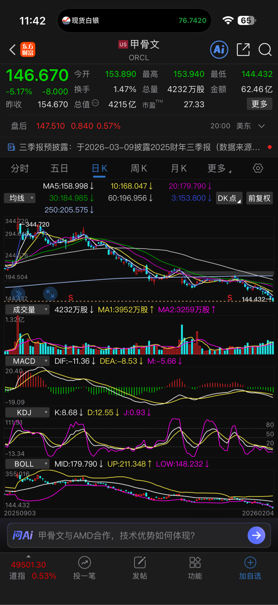The width and height of the screenshot is (278, 605).
Task: Switch to the 周K tab
Action: pos(139,168)
